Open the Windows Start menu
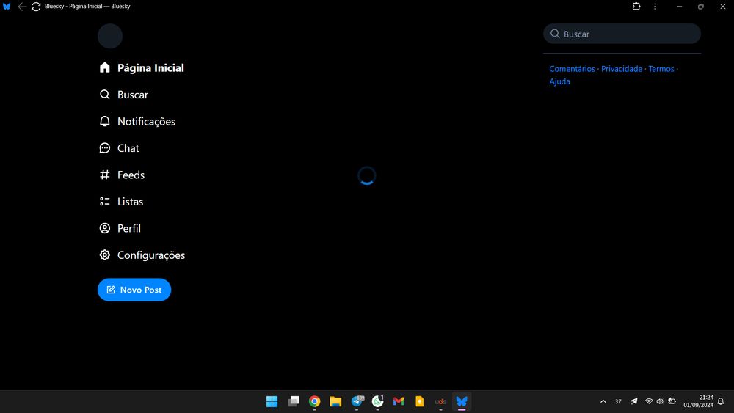Viewport: 734px width, 413px height. pos(272,401)
